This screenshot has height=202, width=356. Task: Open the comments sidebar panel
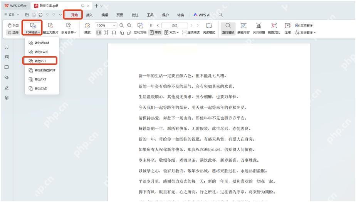point(7,67)
